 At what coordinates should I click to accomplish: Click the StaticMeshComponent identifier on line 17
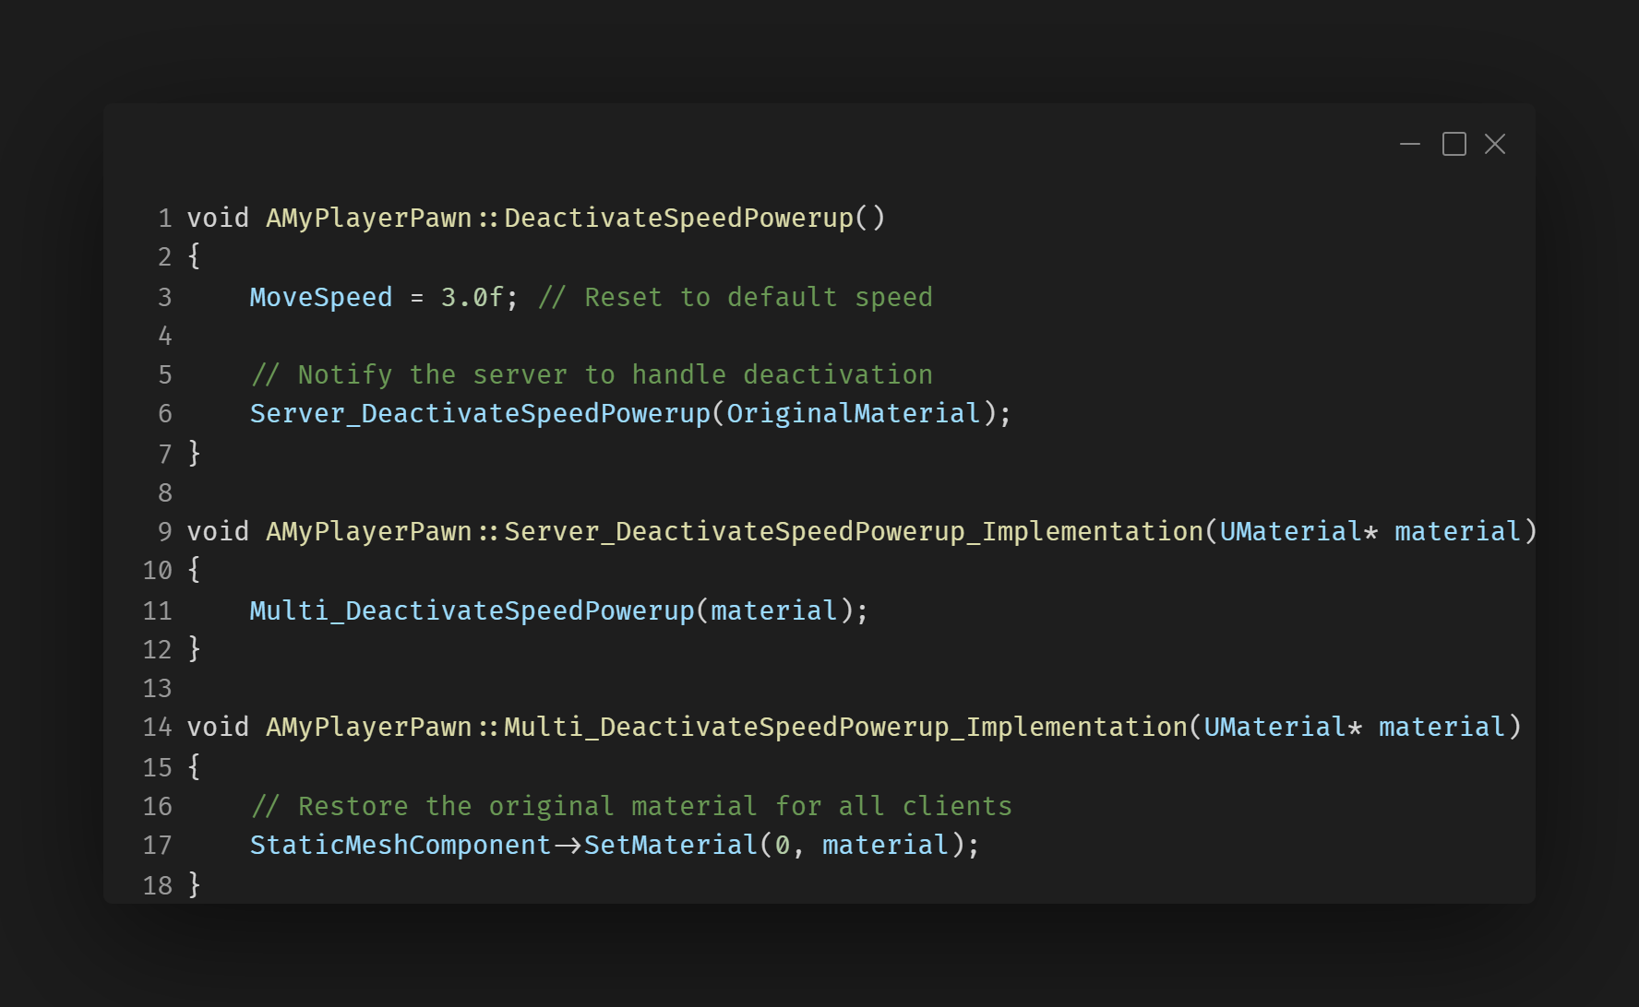(x=400, y=846)
